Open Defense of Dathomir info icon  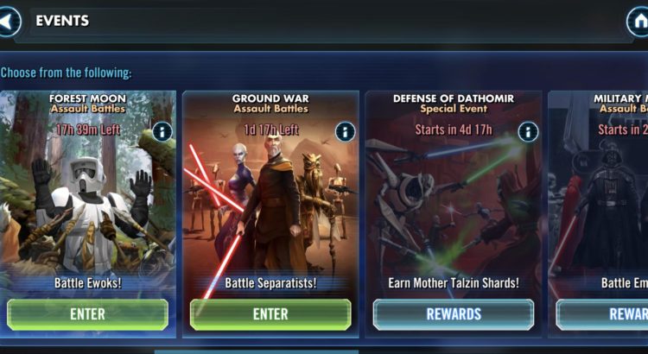coord(528,132)
